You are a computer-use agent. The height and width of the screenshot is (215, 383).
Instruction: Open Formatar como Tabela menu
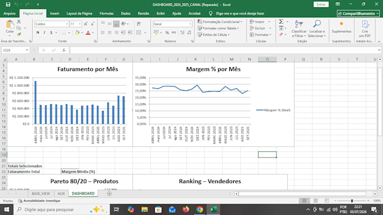coord(218,28)
